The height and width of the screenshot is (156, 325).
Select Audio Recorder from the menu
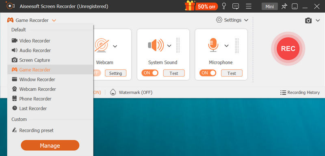pyautogui.click(x=50, y=50)
